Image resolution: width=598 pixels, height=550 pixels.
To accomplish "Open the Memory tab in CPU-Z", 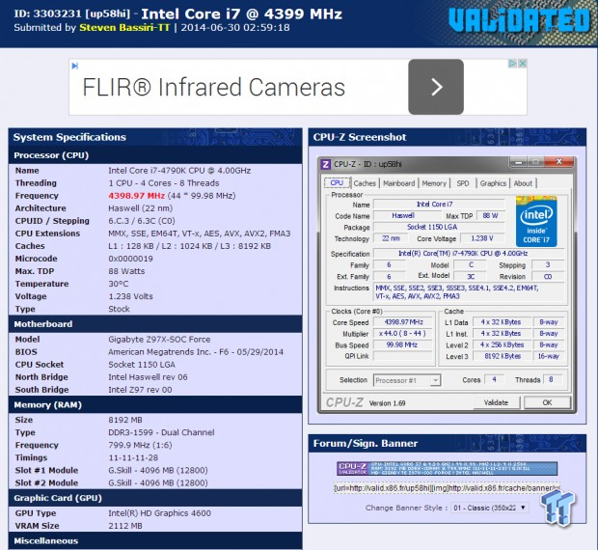I will pos(434,183).
